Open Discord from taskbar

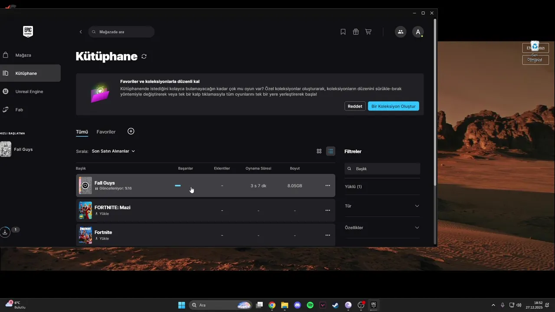tap(297, 305)
